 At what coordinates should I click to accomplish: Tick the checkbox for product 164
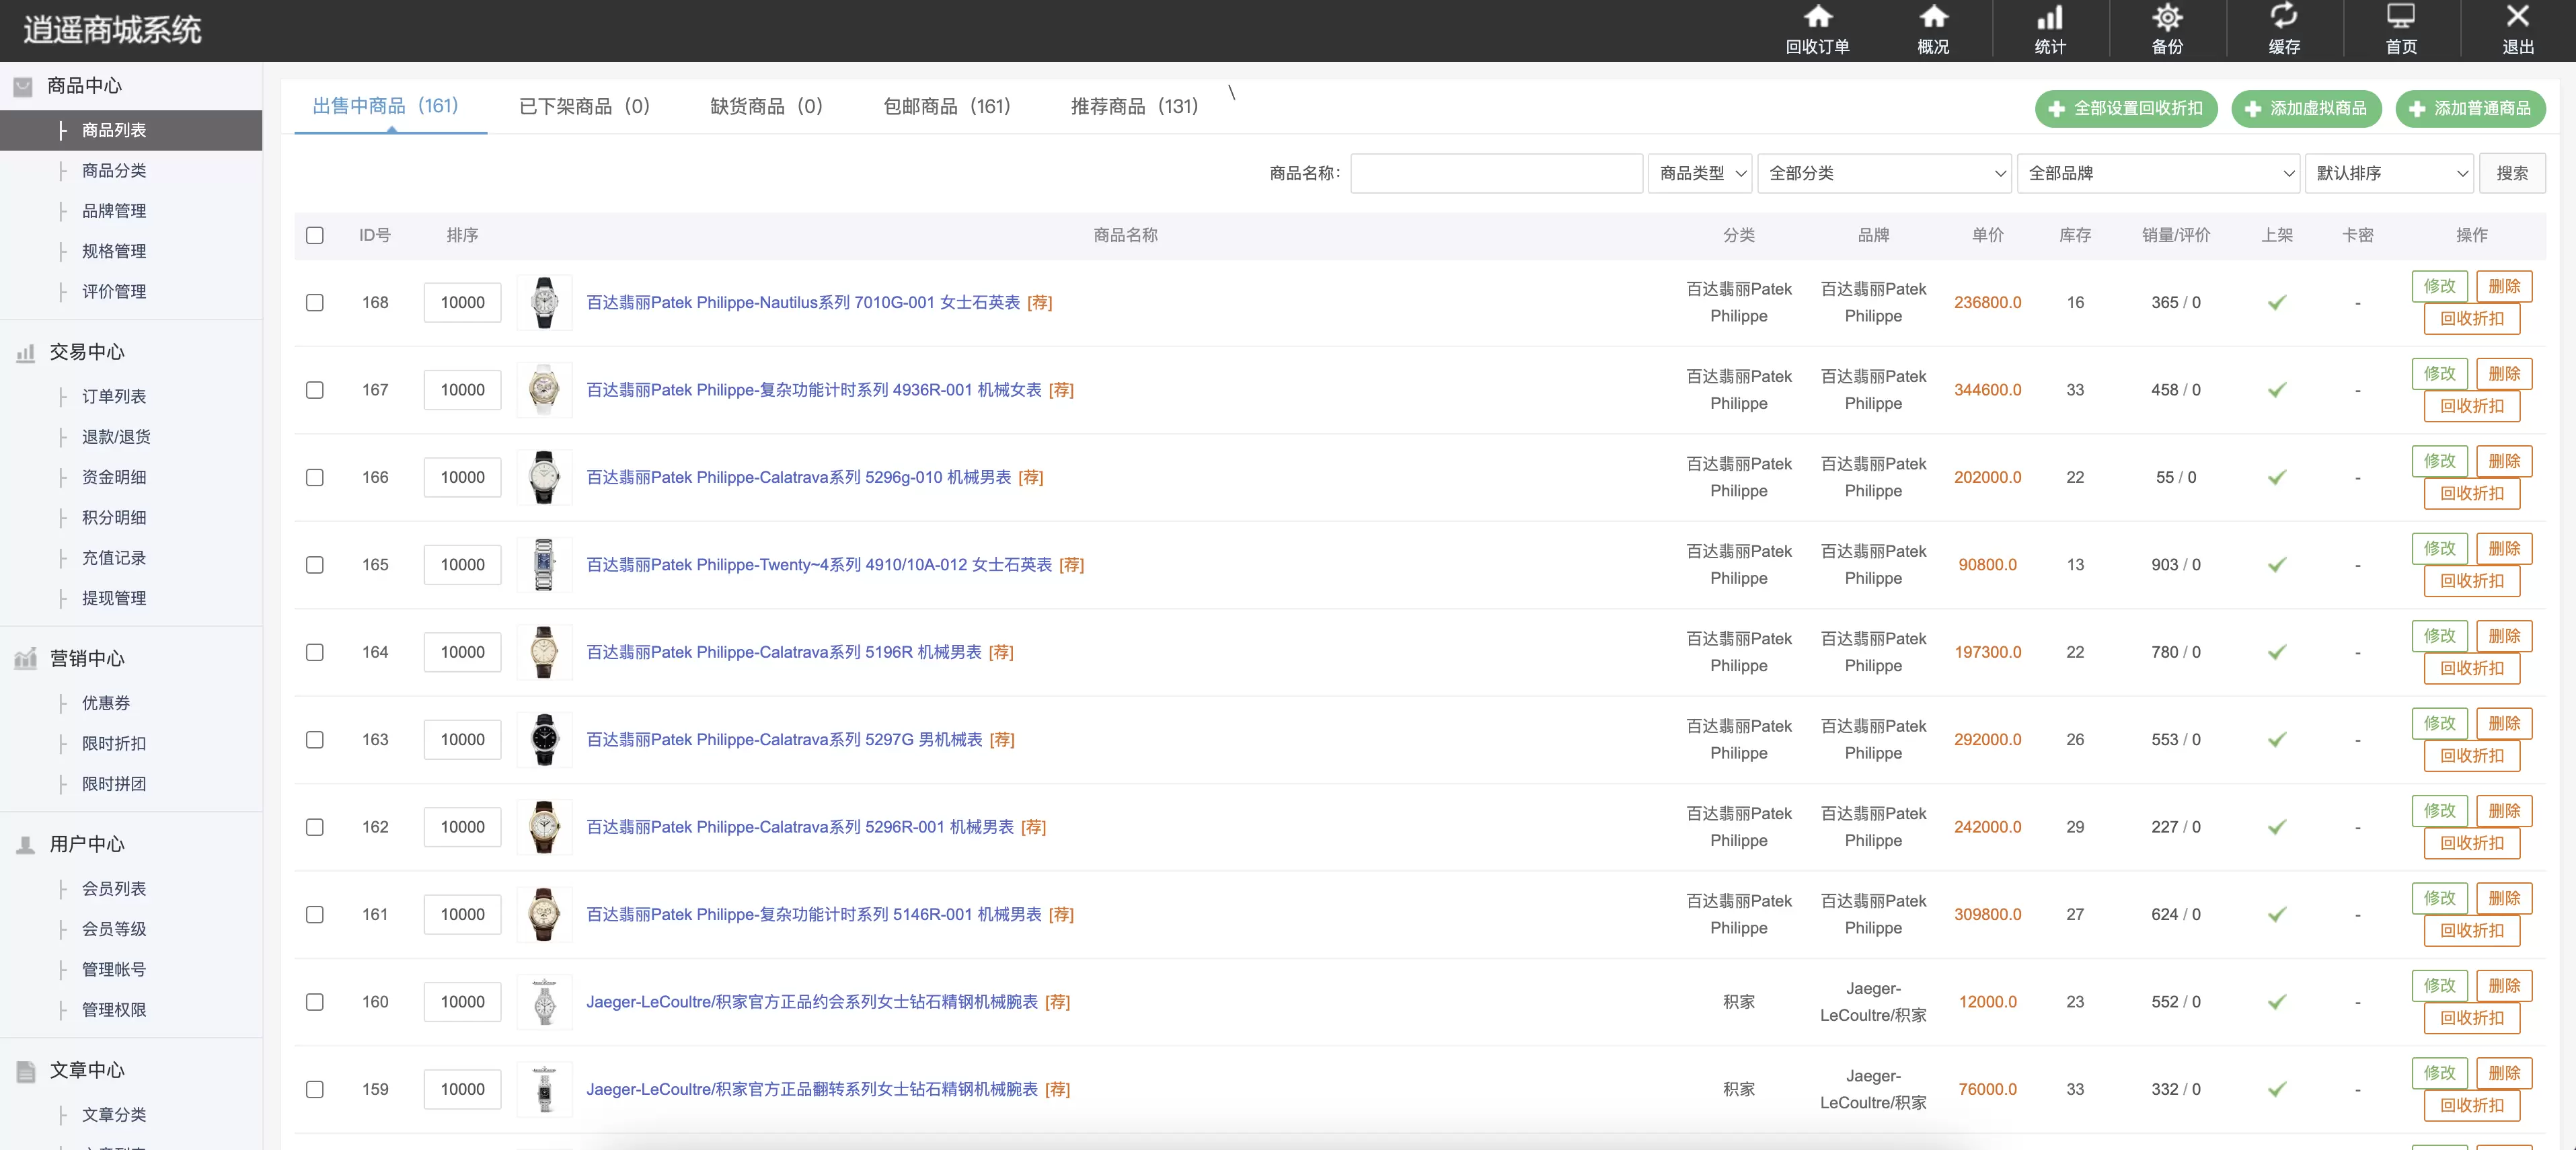[315, 652]
